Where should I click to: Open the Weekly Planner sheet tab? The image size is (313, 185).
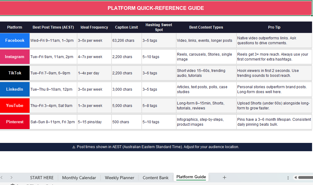click(x=120, y=177)
